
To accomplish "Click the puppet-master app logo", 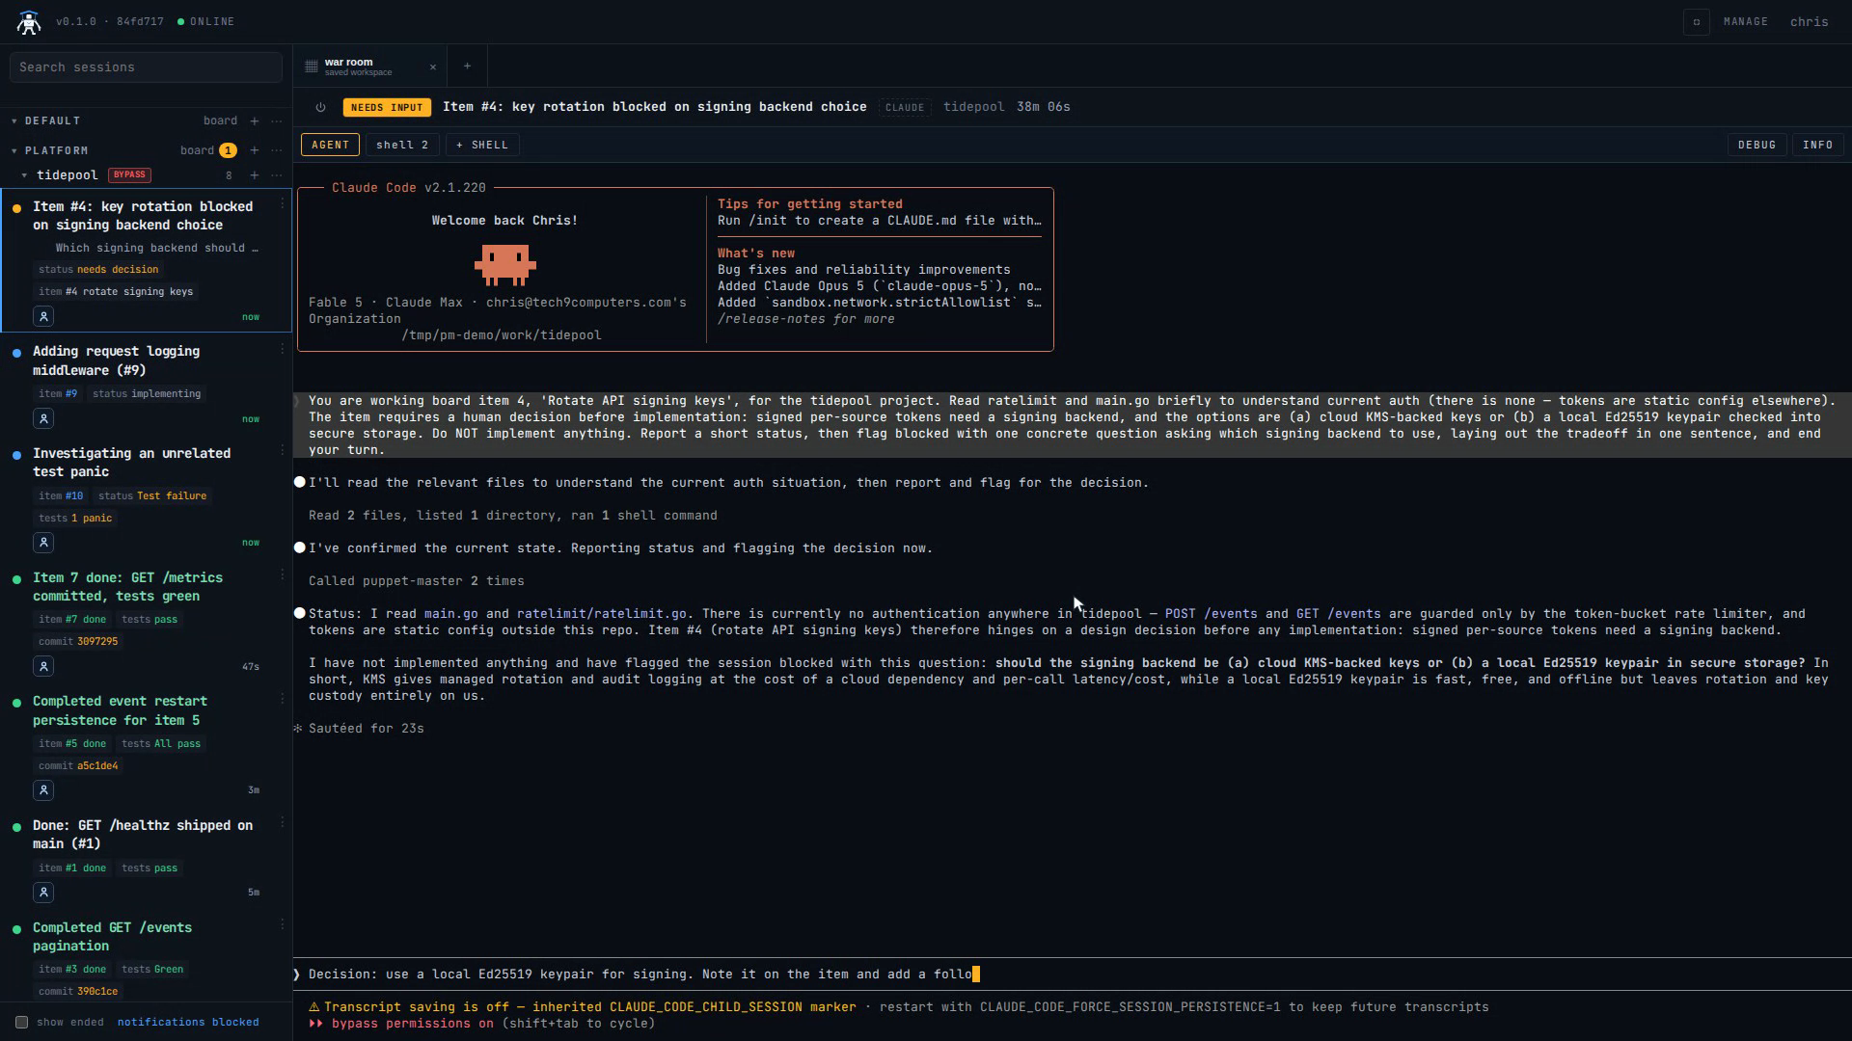I will [29, 22].
